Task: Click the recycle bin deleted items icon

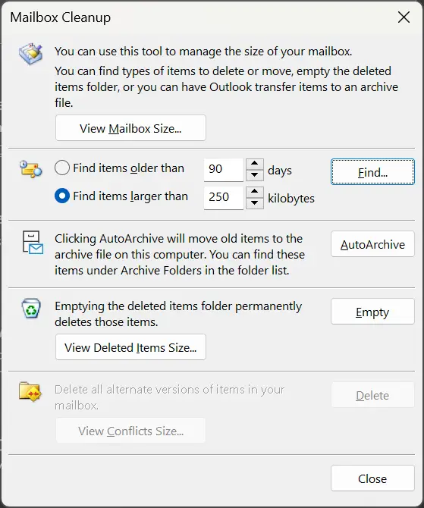Action: 31,309
